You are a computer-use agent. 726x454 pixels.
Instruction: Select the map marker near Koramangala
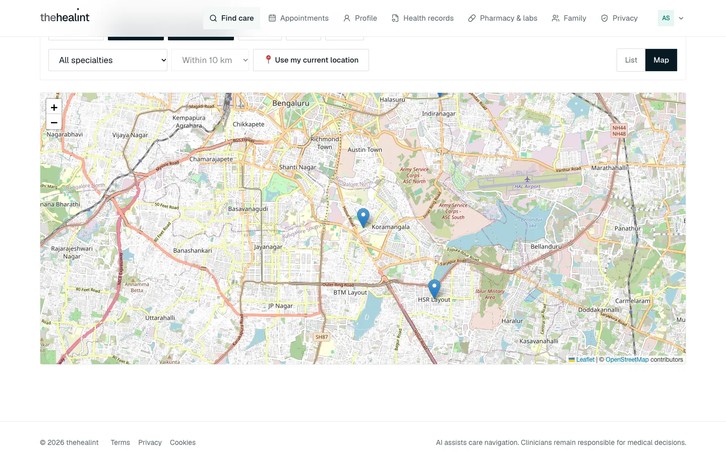coord(363,217)
